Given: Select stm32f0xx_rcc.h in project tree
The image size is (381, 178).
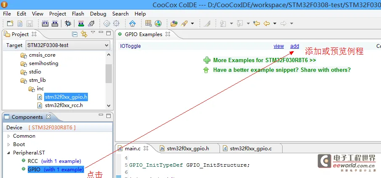Looking at the screenshot, I should pos(64,105).
